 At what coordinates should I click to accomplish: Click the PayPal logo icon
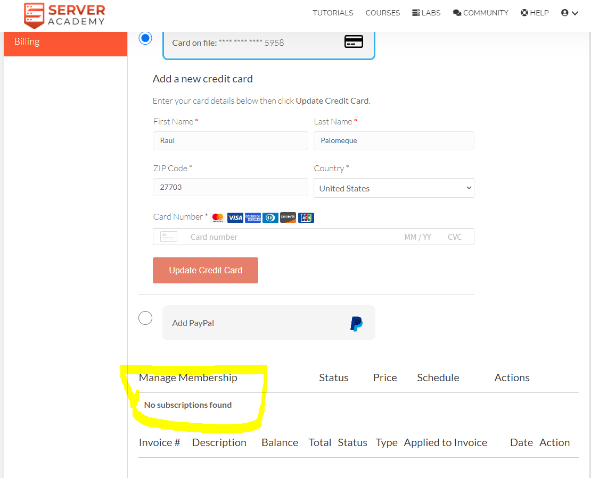tap(356, 323)
